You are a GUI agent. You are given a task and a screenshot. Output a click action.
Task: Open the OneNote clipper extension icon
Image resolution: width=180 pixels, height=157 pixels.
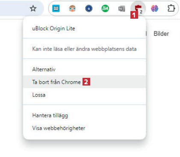point(121,9)
